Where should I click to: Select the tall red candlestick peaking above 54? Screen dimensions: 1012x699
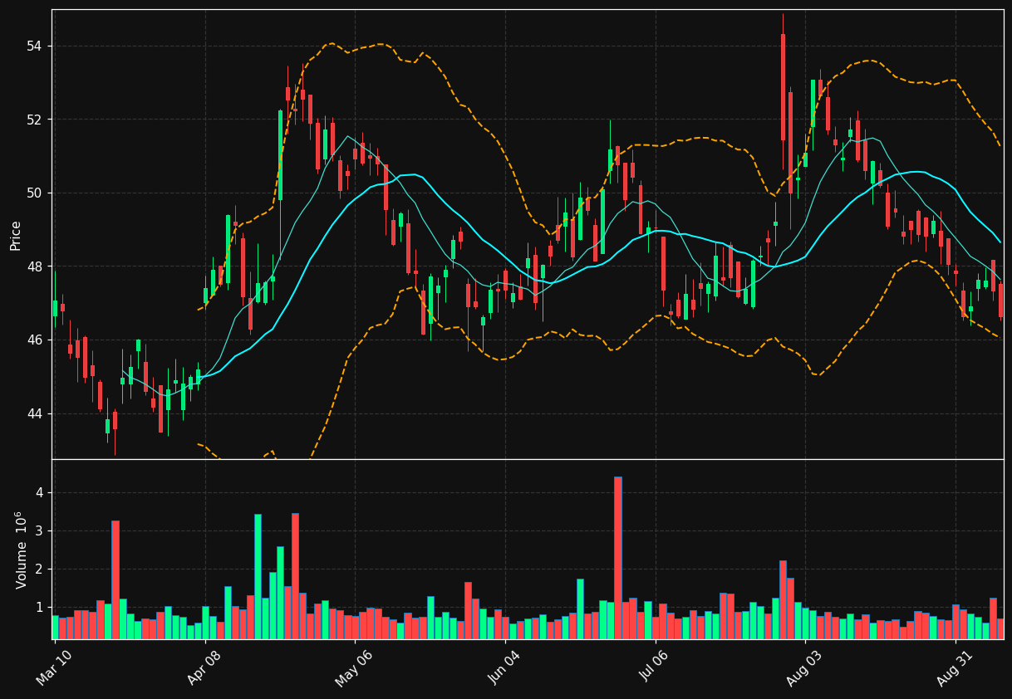[783, 87]
